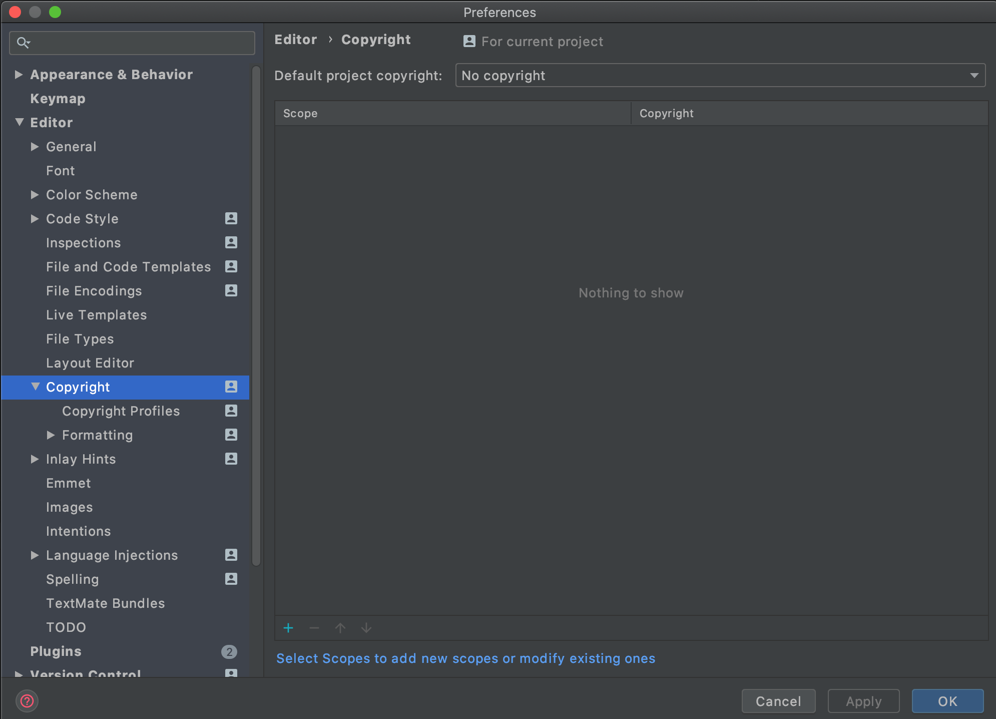996x719 pixels.
Task: Click project icon next to Code Style
Action: click(231, 219)
